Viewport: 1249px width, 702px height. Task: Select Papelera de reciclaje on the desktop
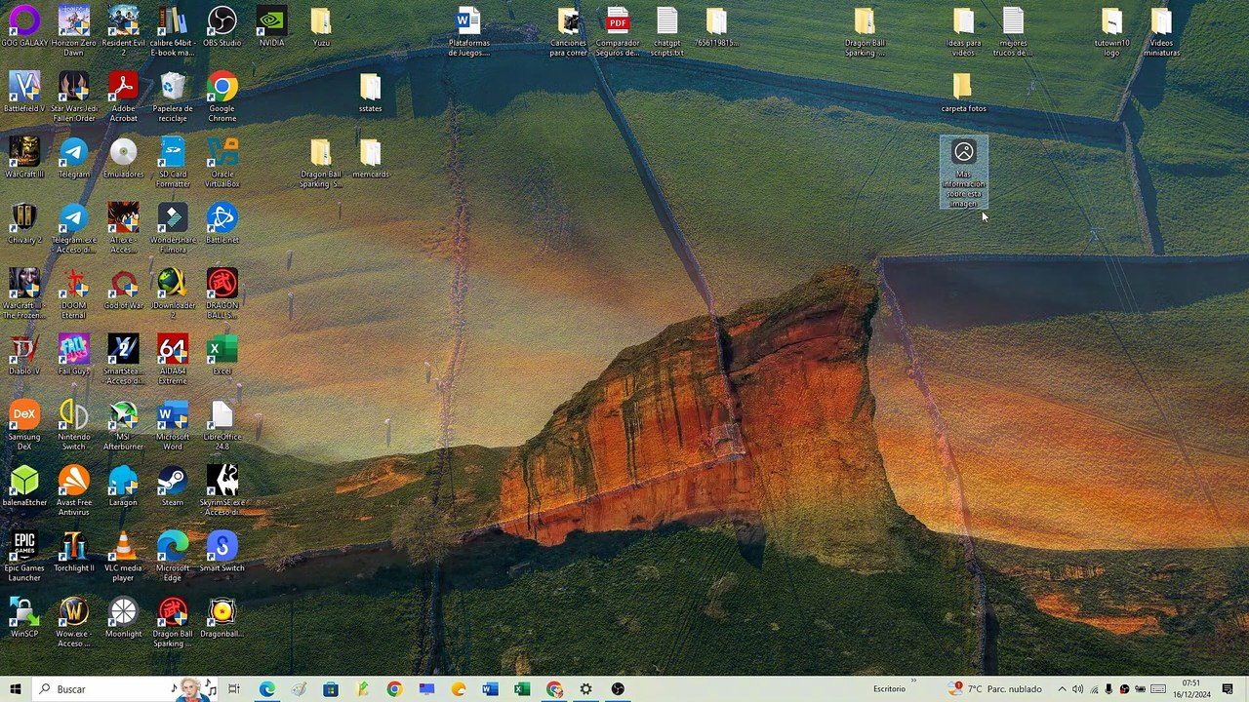click(x=173, y=97)
